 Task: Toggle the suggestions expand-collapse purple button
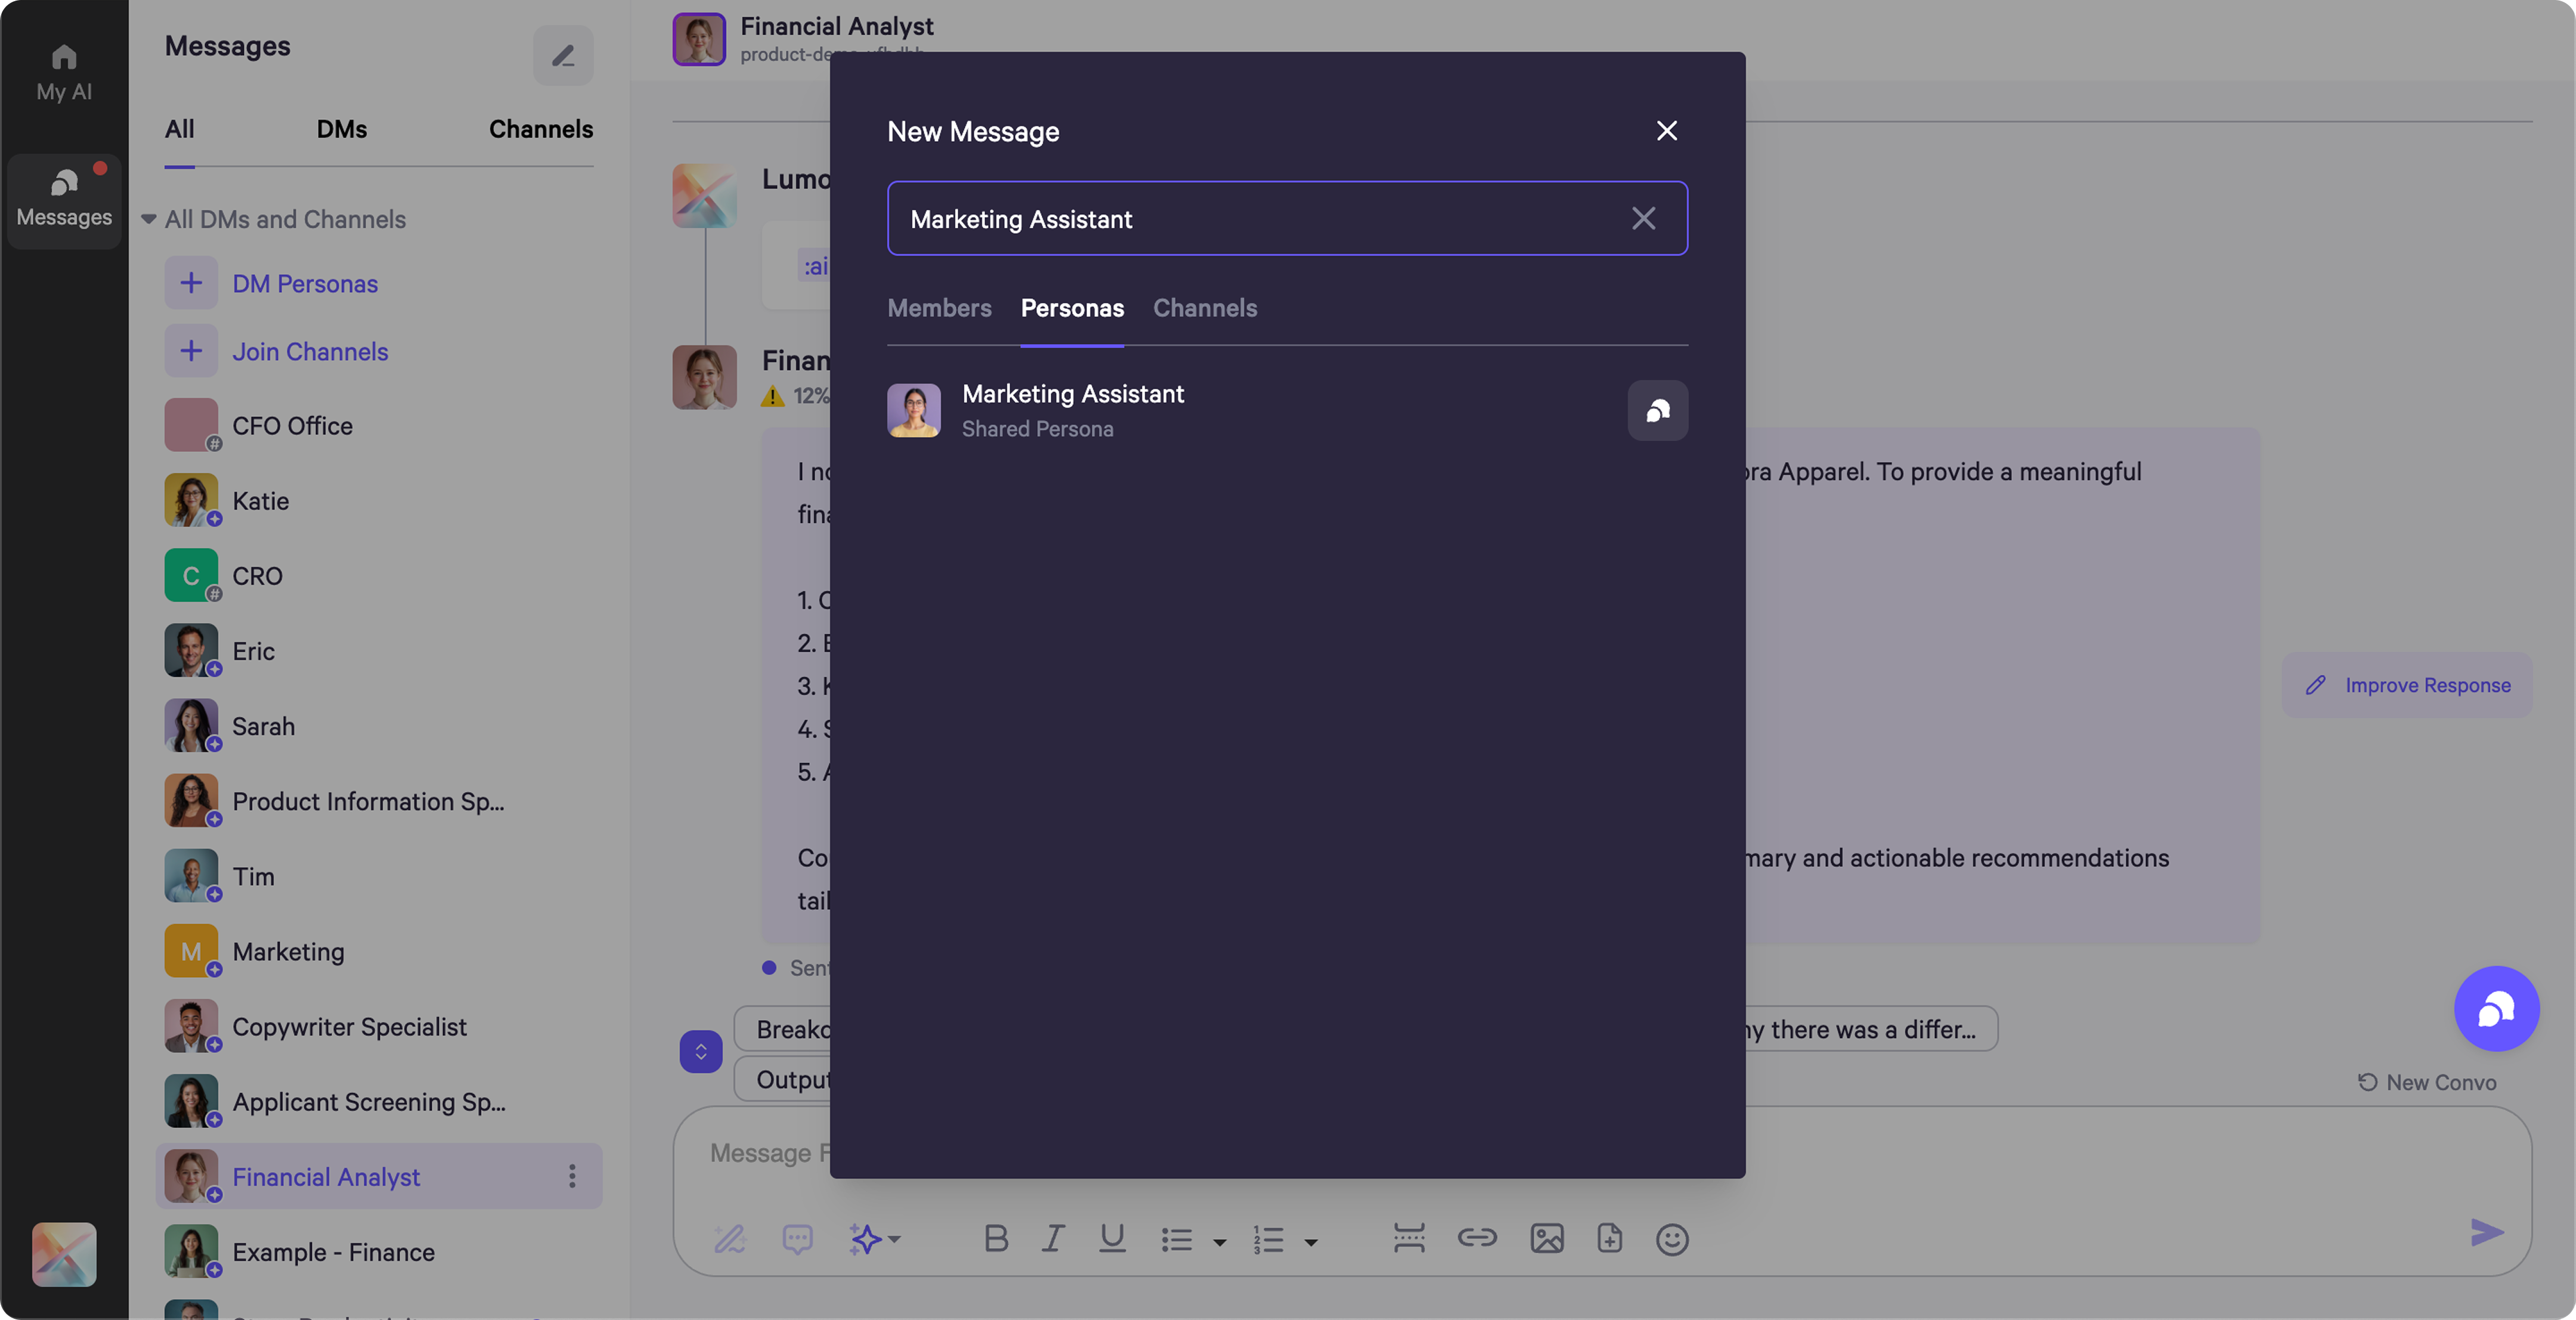coord(701,1052)
